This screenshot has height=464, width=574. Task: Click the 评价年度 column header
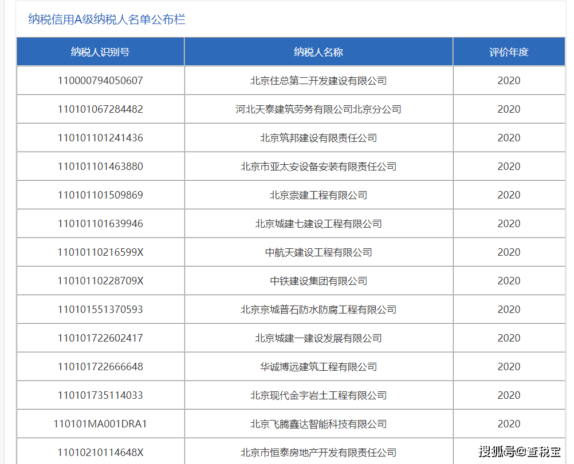point(509,52)
